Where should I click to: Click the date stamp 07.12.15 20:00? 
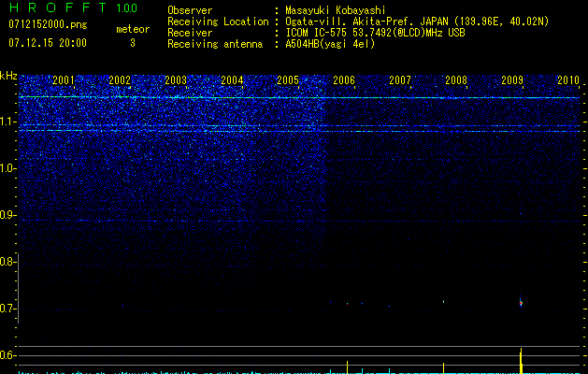pyautogui.click(x=48, y=43)
